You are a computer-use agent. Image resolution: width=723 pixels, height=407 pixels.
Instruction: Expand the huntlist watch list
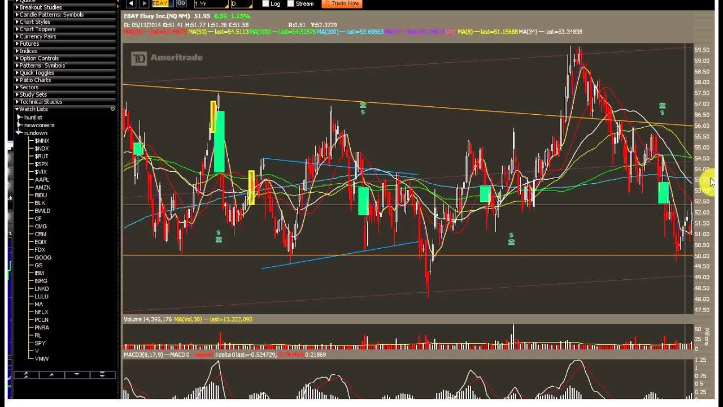(x=19, y=118)
